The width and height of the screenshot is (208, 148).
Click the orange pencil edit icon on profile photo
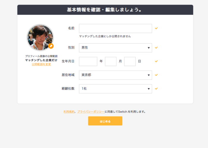pos(51,46)
